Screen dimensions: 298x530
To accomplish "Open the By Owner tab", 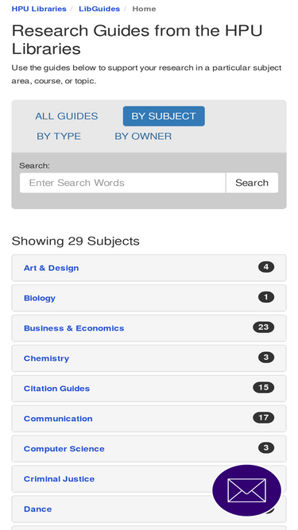I will click(143, 136).
